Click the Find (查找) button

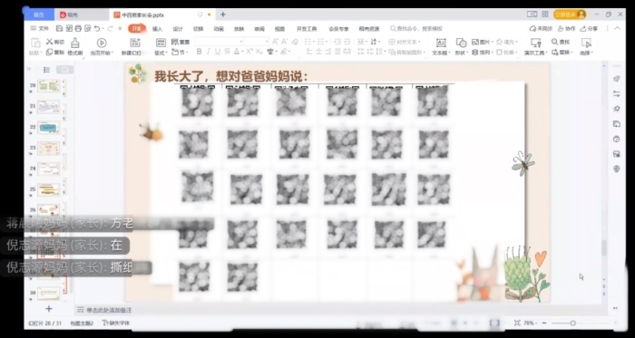pos(561,42)
